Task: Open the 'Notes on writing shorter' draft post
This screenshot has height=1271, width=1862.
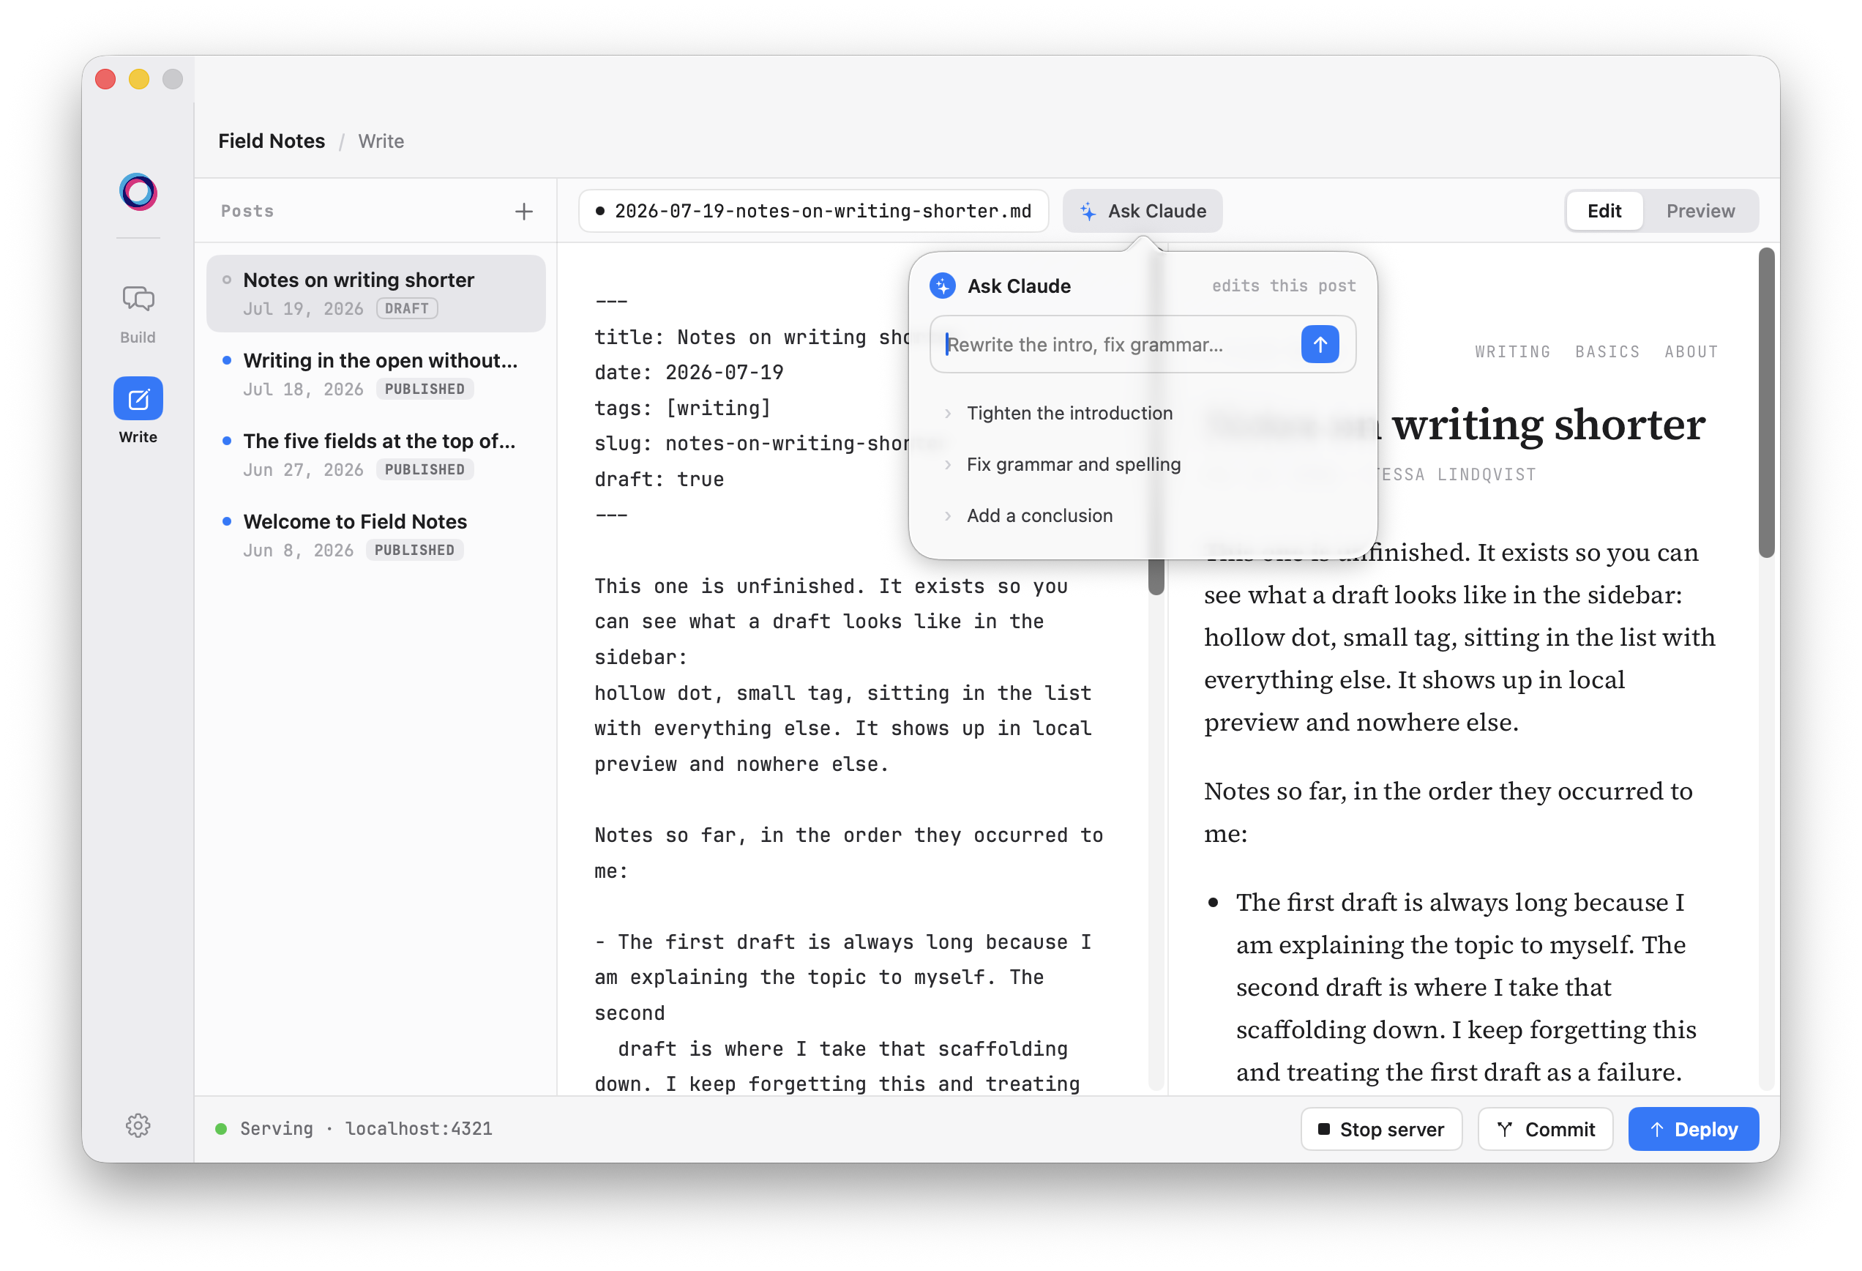Action: pyautogui.click(x=375, y=294)
